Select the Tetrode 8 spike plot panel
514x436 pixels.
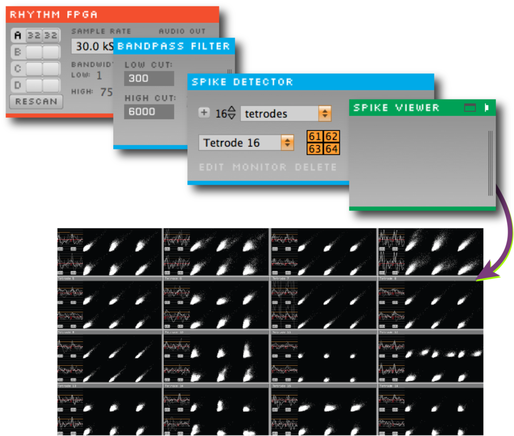tap(430, 304)
